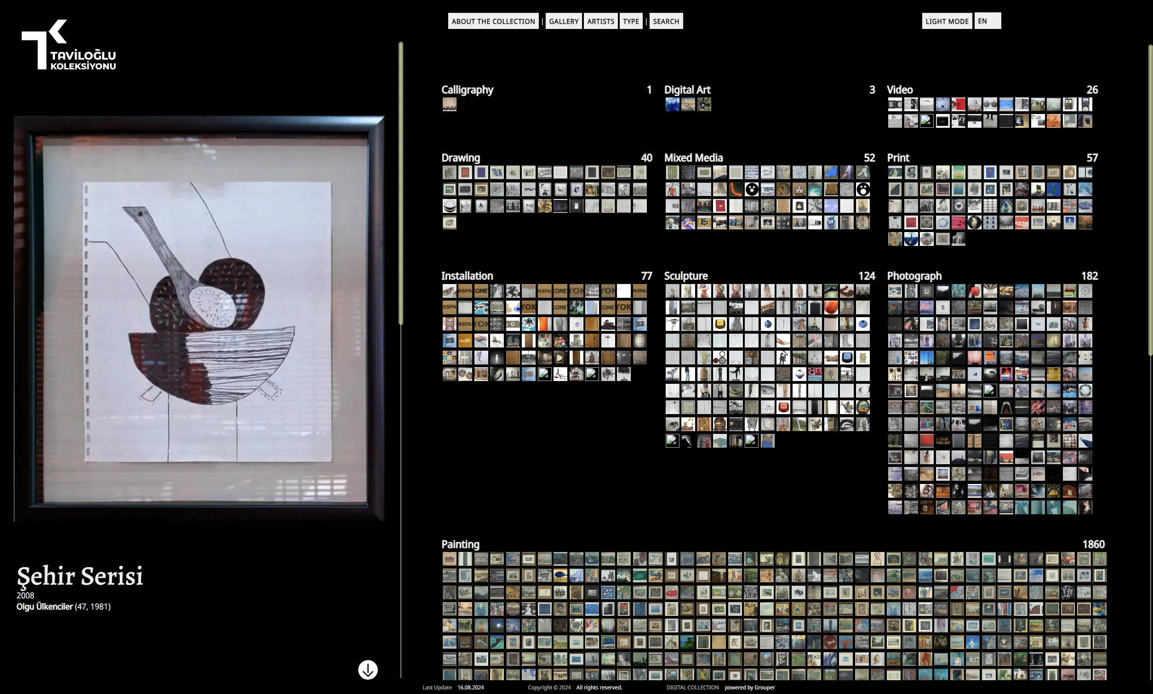This screenshot has height=694, width=1153.
Task: Click the first Installation thumbnail
Action: (x=449, y=291)
